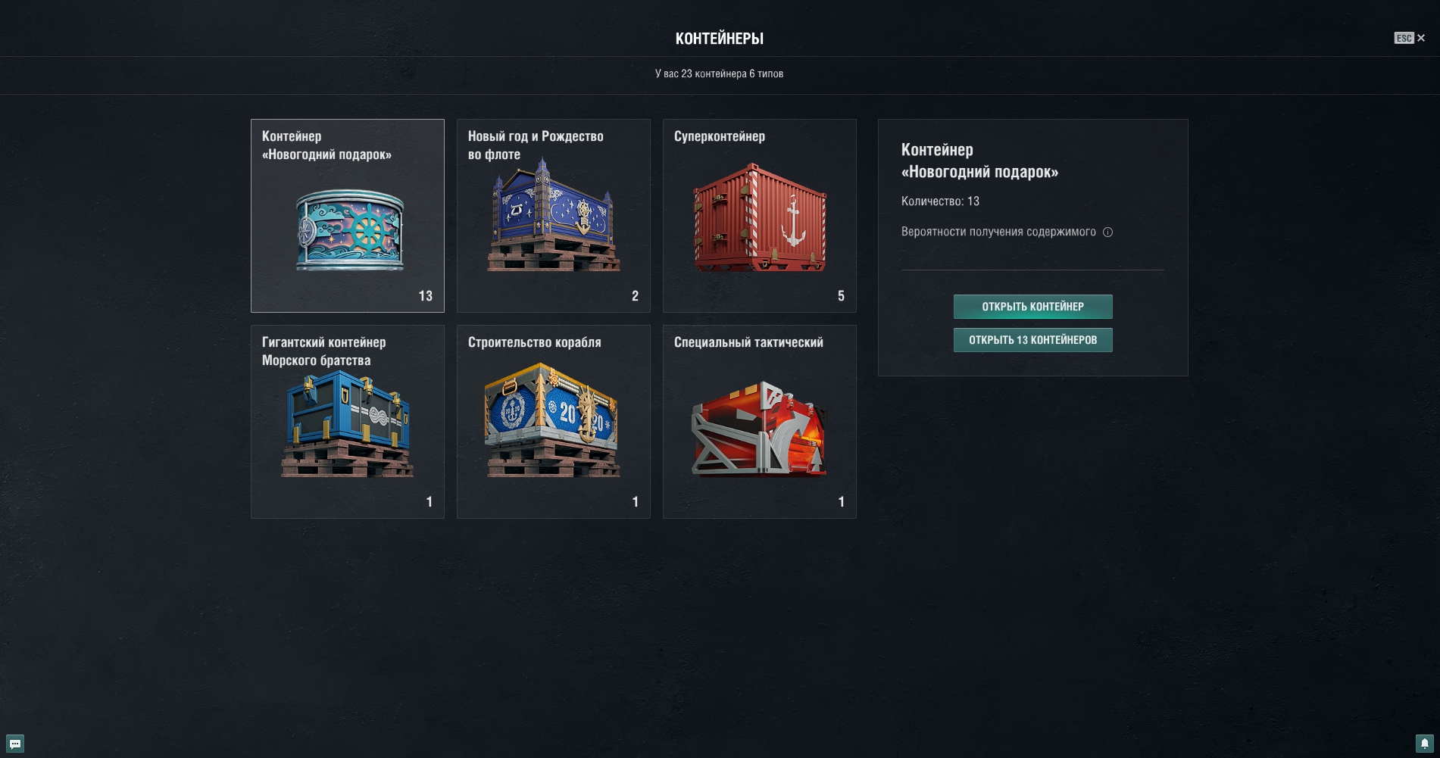Select the «Строительство корабля» 2020 container
This screenshot has width=1440, height=758.
point(553,421)
